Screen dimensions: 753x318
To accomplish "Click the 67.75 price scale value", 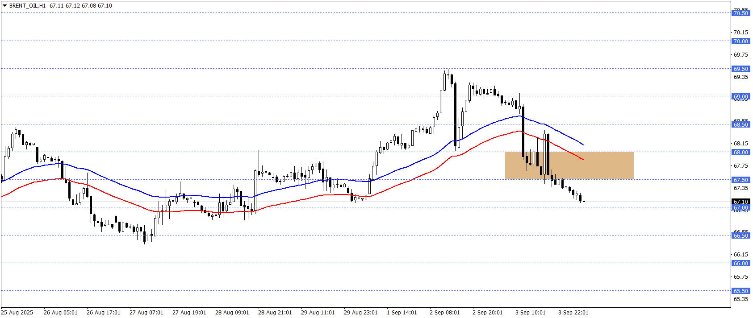I will 741,166.
